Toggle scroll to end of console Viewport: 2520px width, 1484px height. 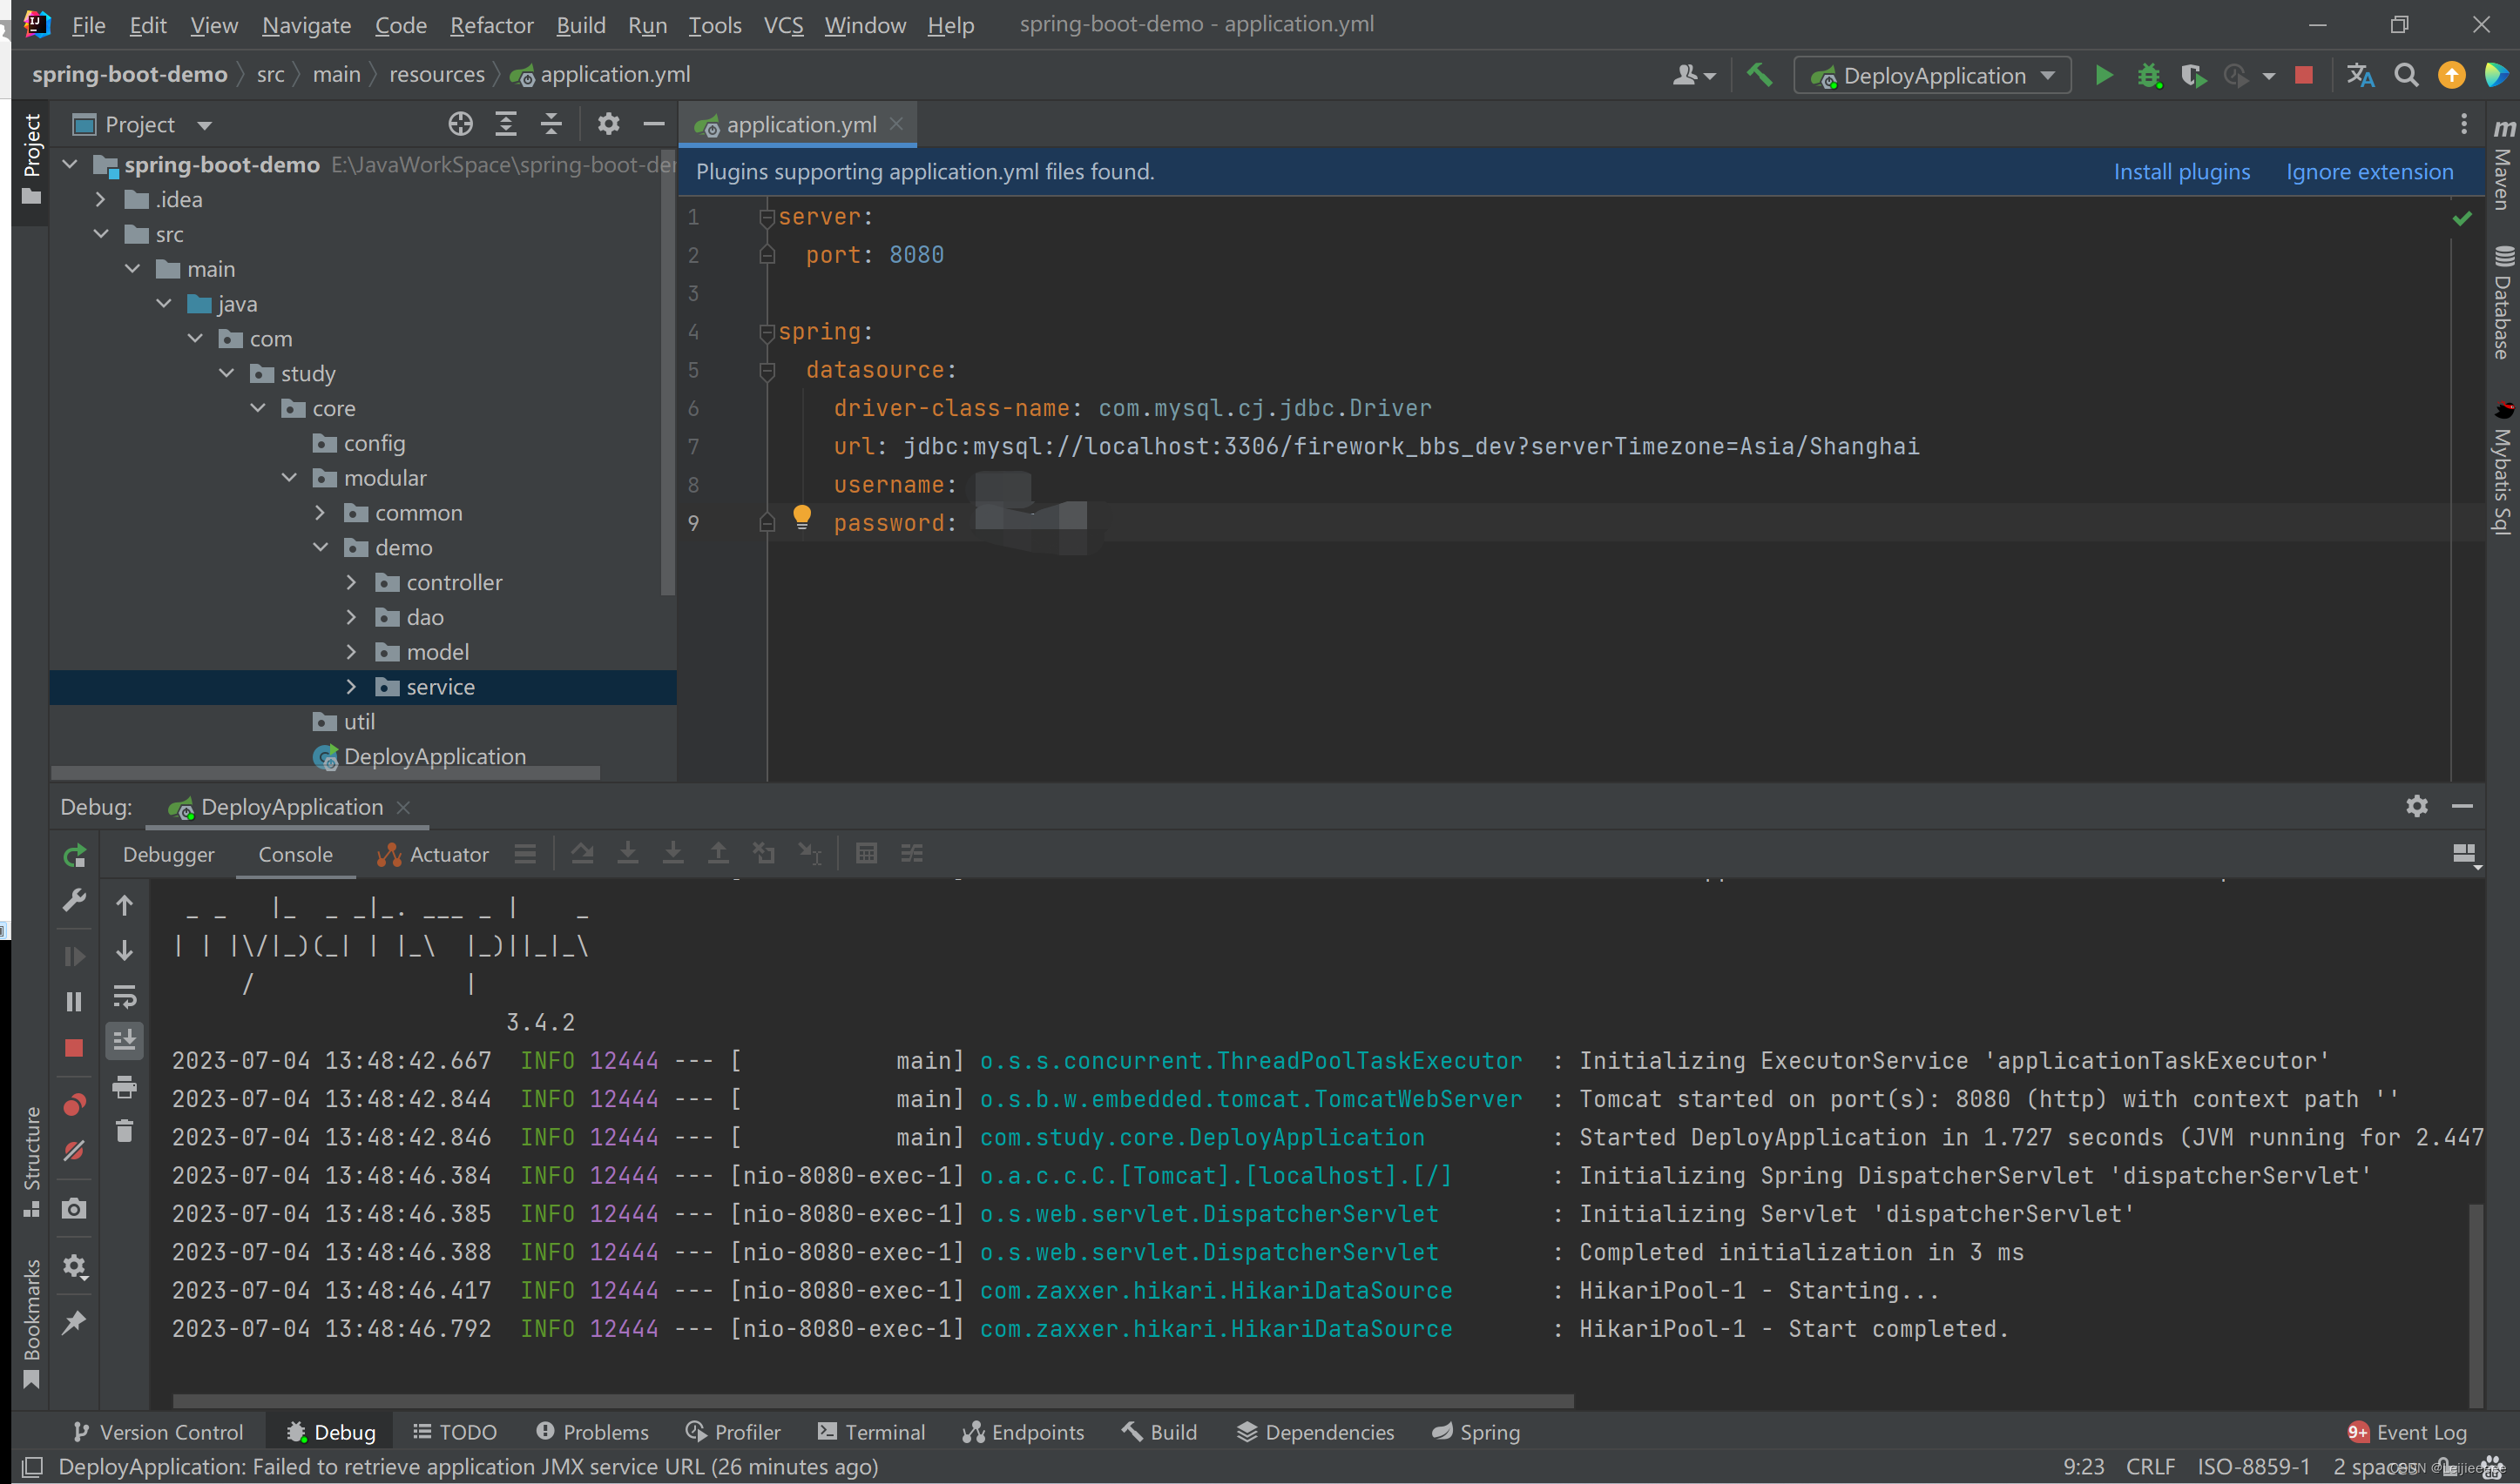(x=124, y=1040)
